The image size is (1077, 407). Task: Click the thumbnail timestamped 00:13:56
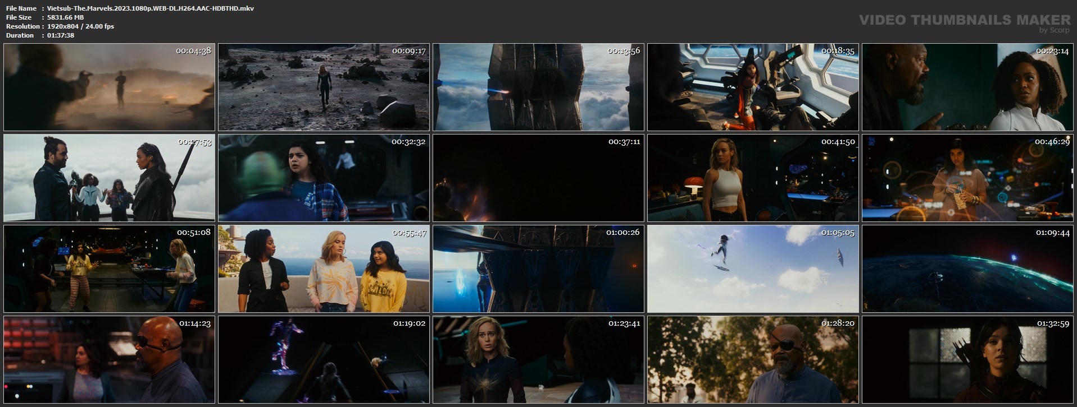click(538, 87)
